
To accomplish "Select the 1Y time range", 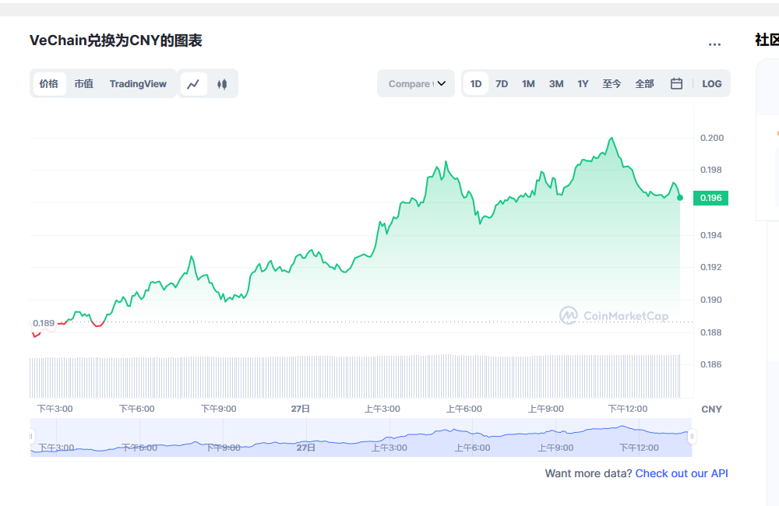I will [x=583, y=84].
